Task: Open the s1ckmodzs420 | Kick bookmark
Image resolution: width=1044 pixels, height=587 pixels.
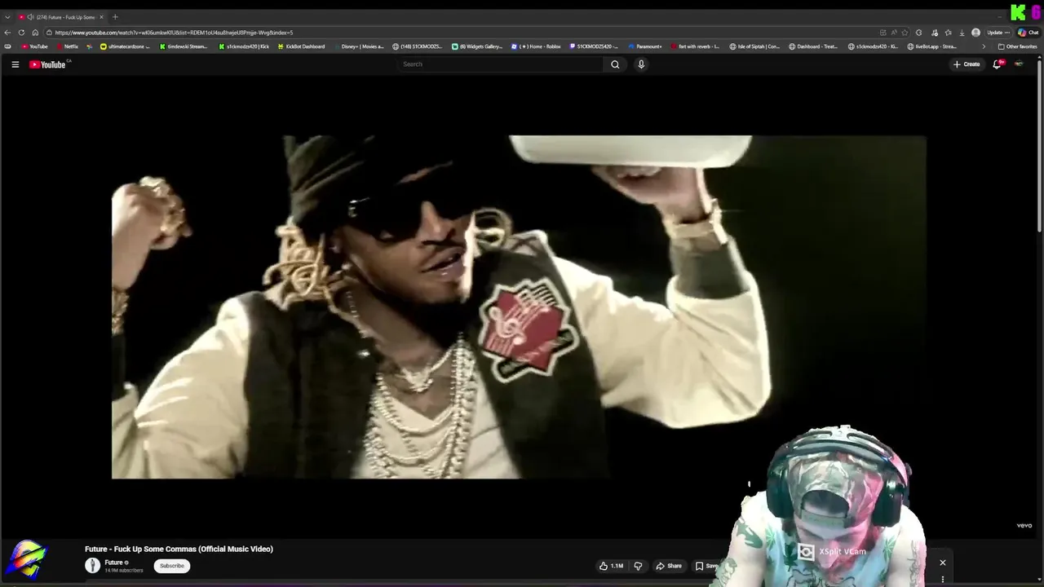Action: [x=244, y=46]
